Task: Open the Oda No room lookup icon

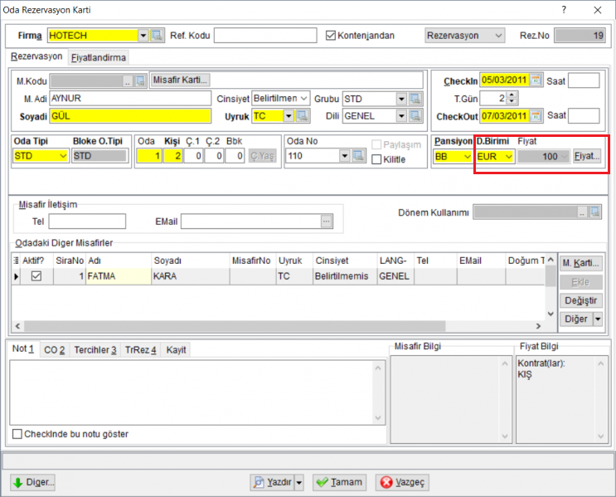Action: (x=358, y=156)
